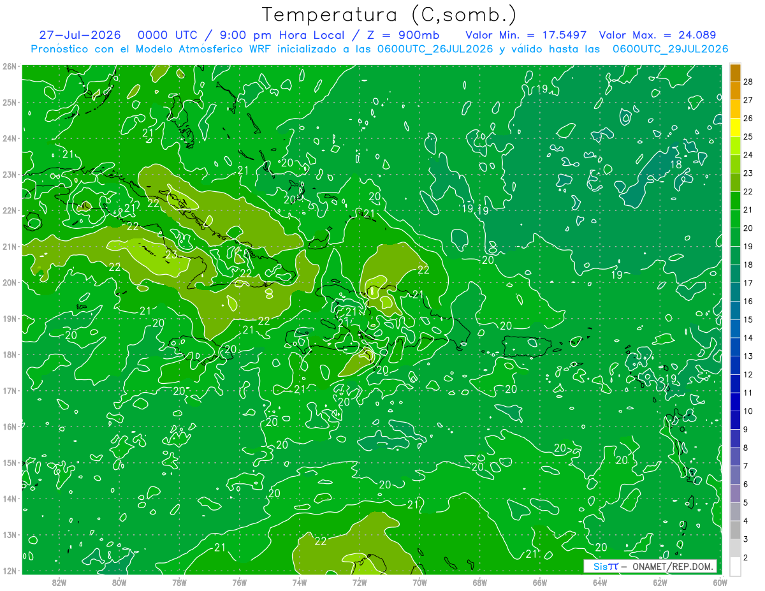Click the 16N latitude label

click(x=10, y=427)
